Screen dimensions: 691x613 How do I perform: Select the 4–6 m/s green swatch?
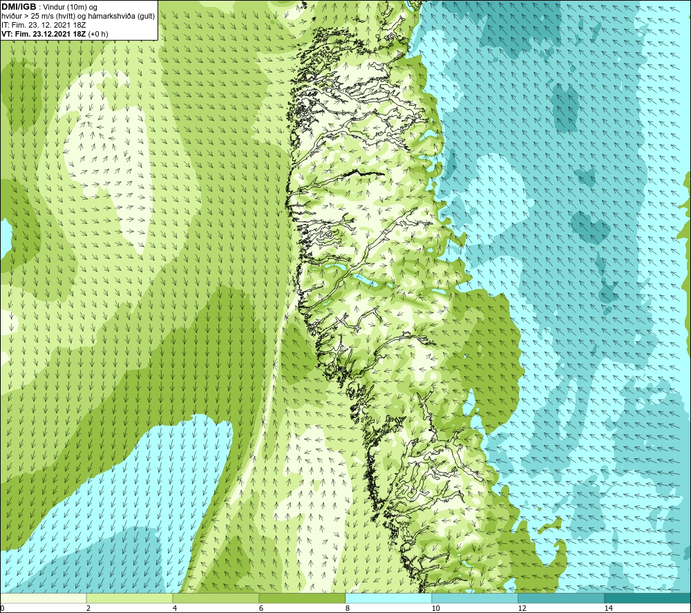tap(216, 598)
